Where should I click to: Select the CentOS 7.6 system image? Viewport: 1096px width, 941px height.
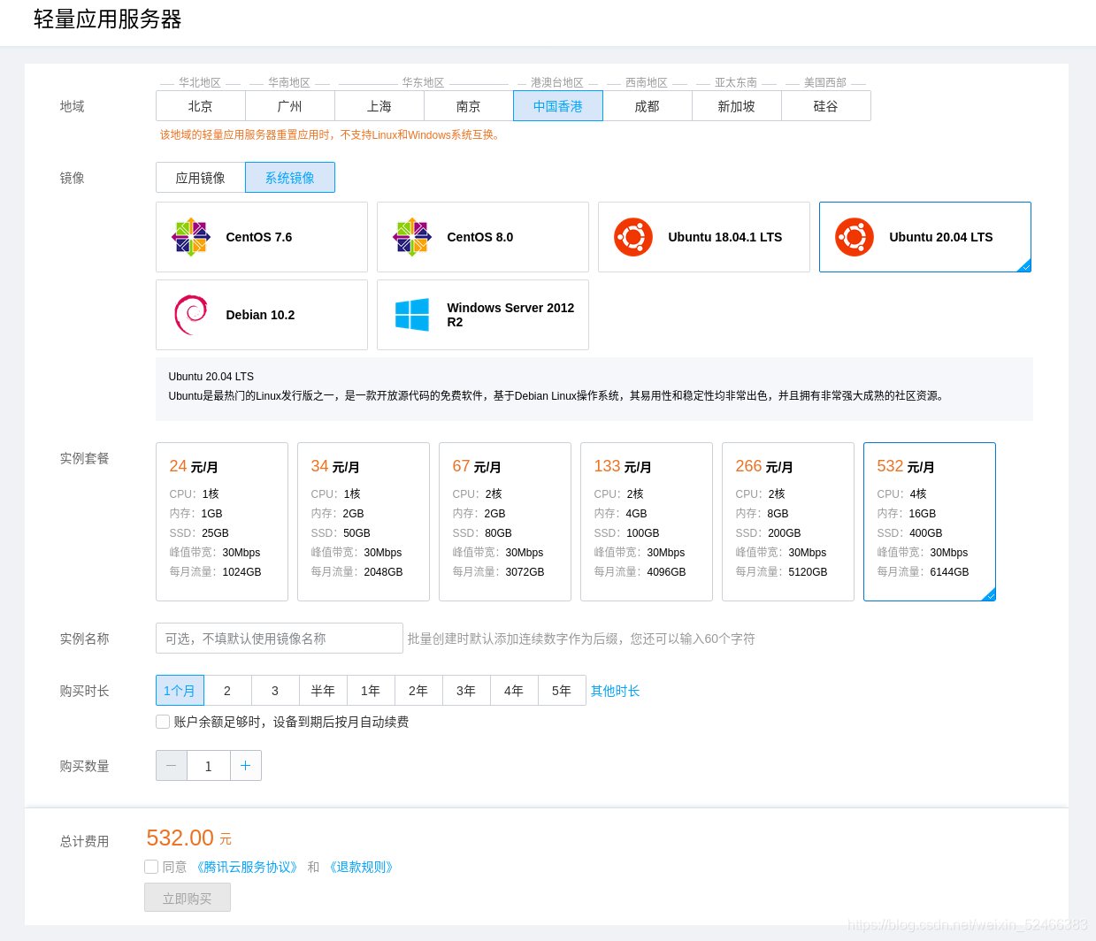(261, 236)
